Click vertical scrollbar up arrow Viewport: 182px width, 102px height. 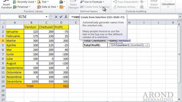tap(179, 24)
